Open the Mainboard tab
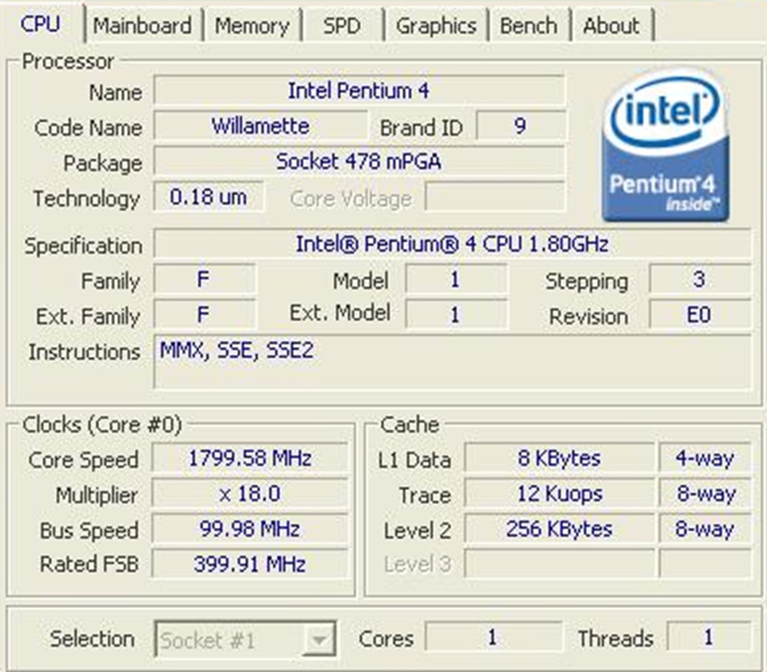Viewport: 767px width, 672px height. pyautogui.click(x=142, y=25)
